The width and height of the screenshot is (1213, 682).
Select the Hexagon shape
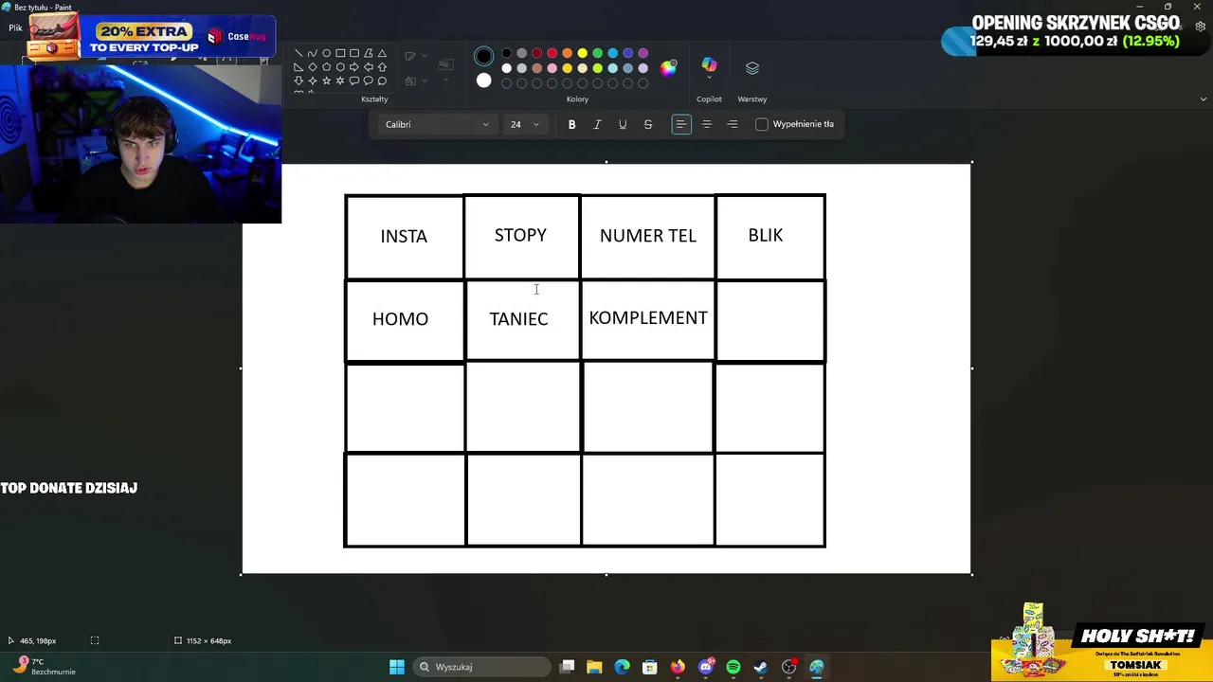[340, 67]
